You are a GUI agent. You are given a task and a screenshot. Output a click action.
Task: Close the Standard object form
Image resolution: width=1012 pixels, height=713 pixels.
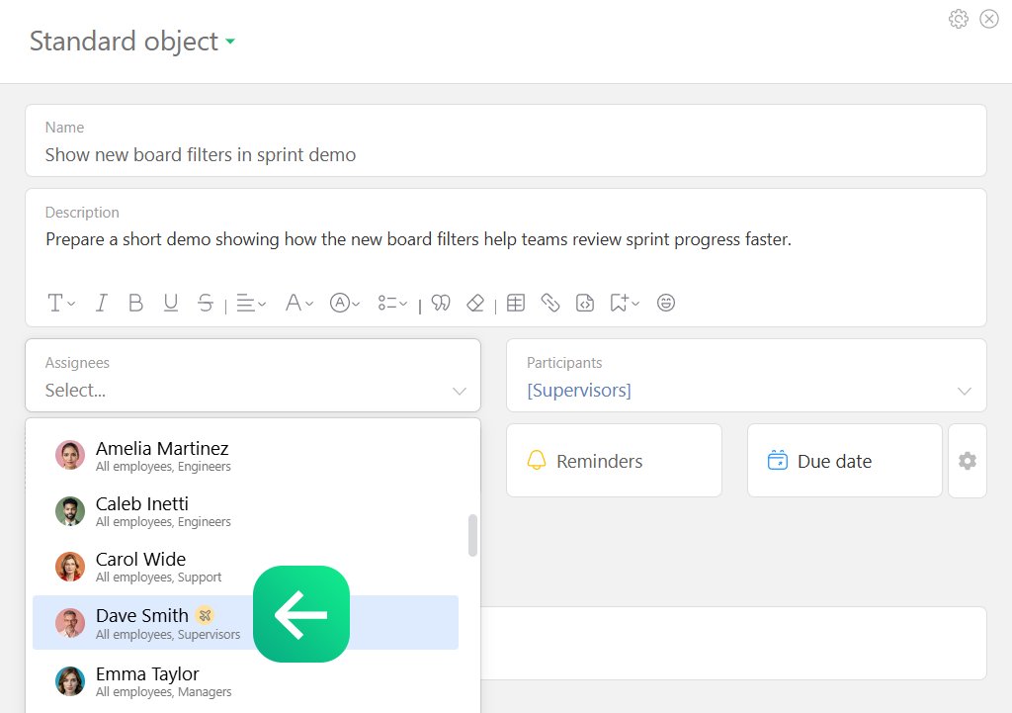point(988,19)
